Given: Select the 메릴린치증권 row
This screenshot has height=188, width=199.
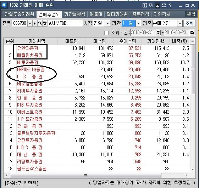Looking at the screenshot, I should click(96, 55).
